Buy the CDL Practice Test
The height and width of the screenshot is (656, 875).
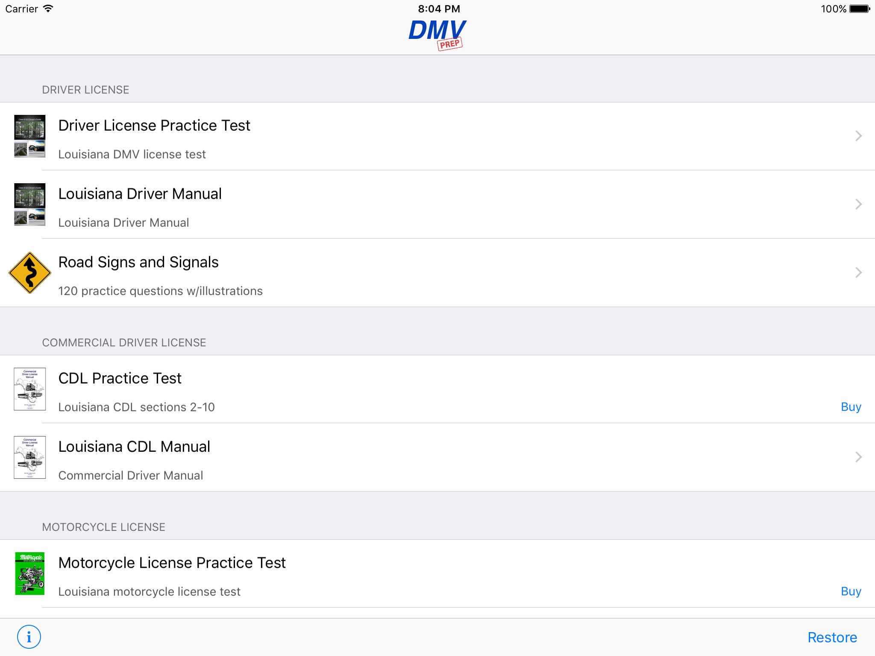pos(851,407)
